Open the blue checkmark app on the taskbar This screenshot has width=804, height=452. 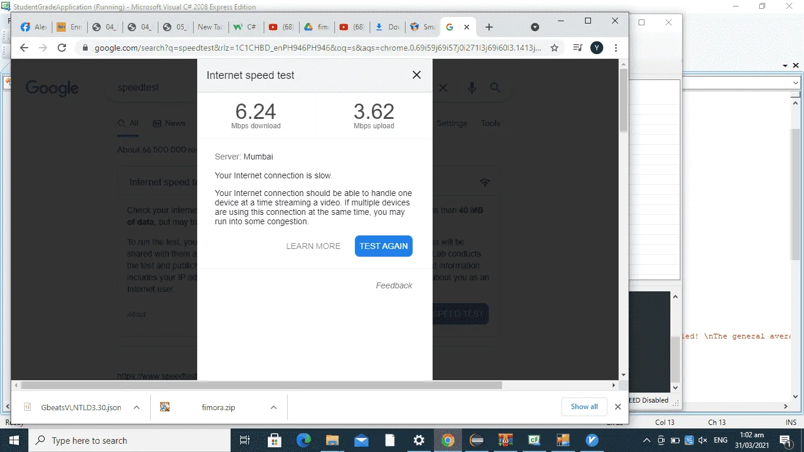point(592,440)
